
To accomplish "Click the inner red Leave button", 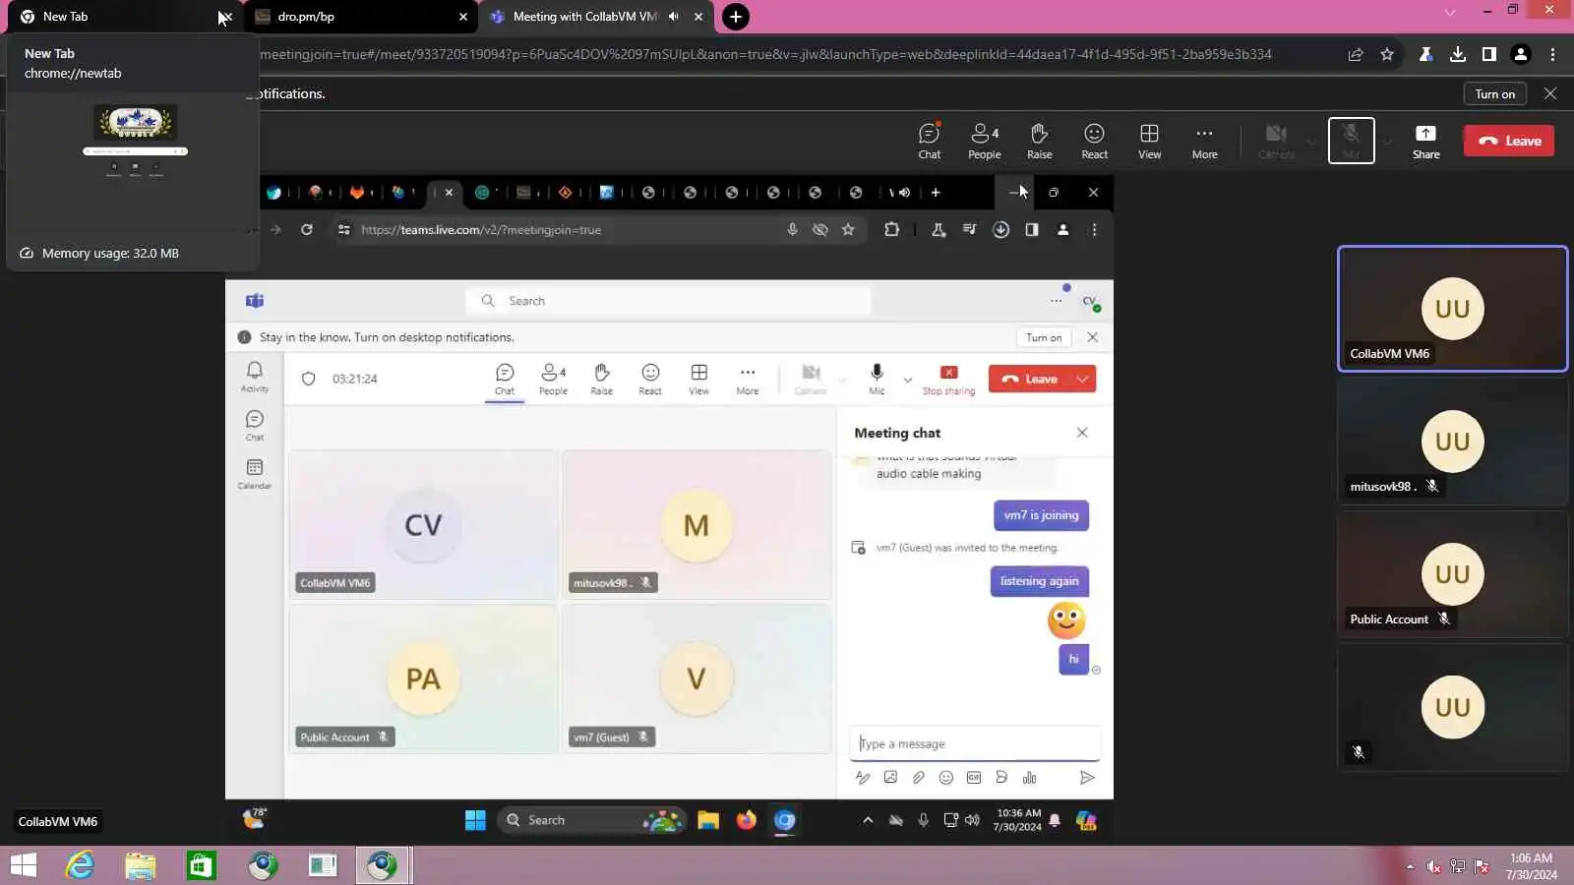I will 1029,380.
